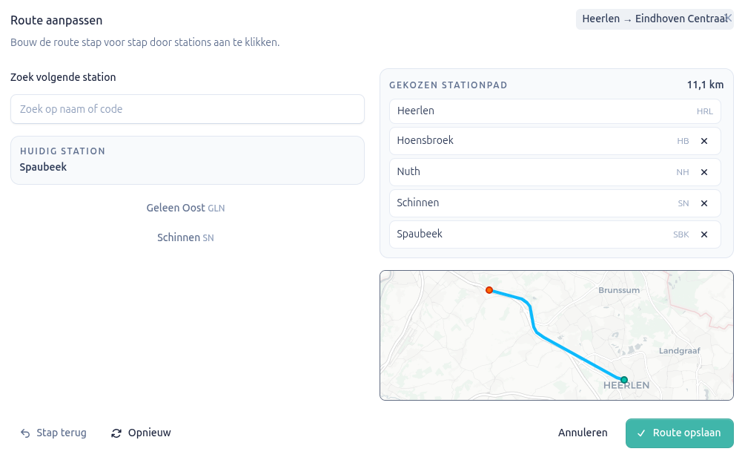Click Stap terug to undo last step
Screen dimensions: 745x463
tap(62, 433)
